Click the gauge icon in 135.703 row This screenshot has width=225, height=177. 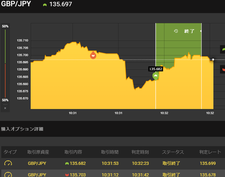coord(8,174)
